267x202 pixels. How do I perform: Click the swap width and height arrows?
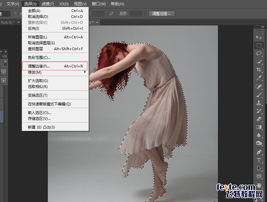pyautogui.click(x=111, y=14)
